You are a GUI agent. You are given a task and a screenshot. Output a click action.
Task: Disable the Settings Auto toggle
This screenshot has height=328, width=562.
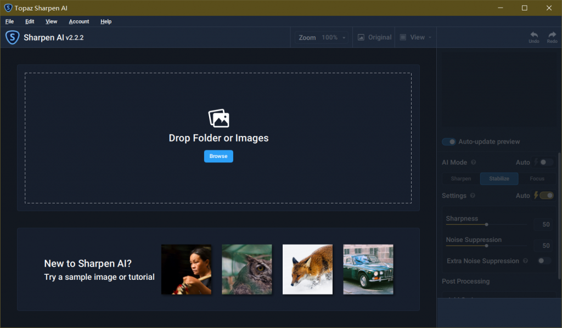(x=547, y=196)
